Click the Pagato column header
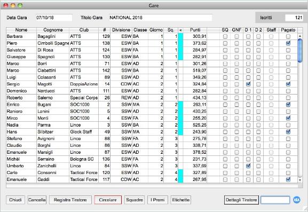Screen dimensions: 308x212 click(288, 30)
